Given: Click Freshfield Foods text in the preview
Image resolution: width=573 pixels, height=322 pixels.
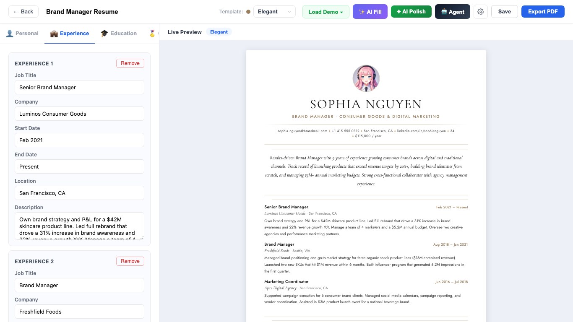Looking at the screenshot, I should pos(277,251).
